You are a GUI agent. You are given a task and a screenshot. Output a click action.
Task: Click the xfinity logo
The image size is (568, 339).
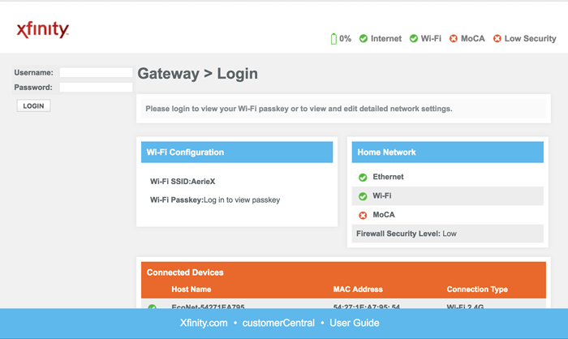(43, 29)
